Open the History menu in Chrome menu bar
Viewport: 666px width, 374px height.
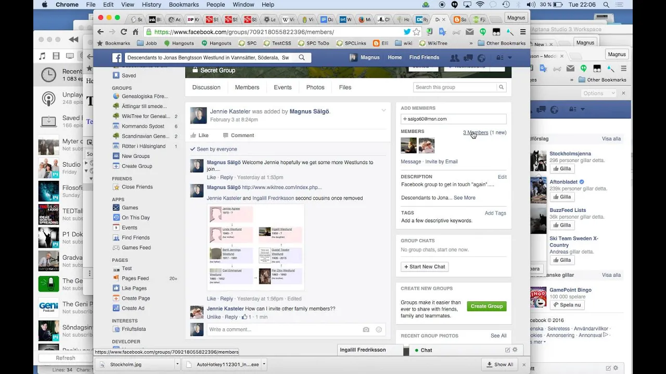[x=151, y=5]
